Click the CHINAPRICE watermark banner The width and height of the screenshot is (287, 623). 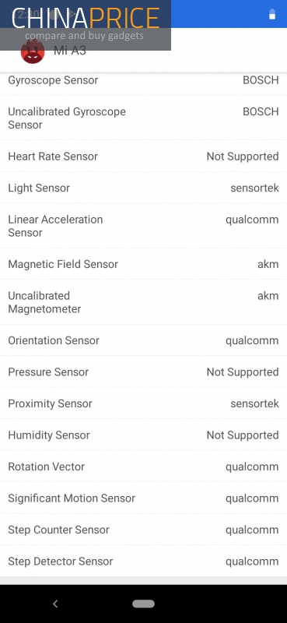coord(86,25)
